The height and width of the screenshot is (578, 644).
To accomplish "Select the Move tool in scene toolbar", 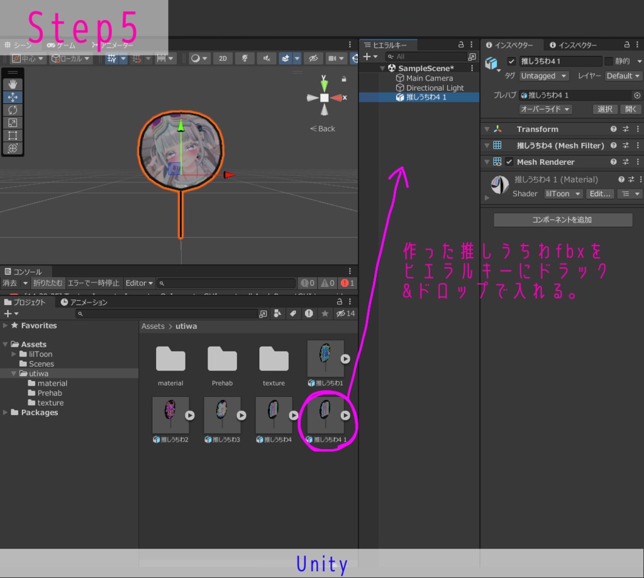I will tap(13, 97).
